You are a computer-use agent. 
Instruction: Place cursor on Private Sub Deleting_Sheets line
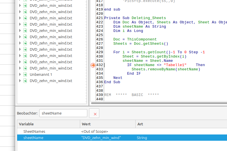coord(135,18)
